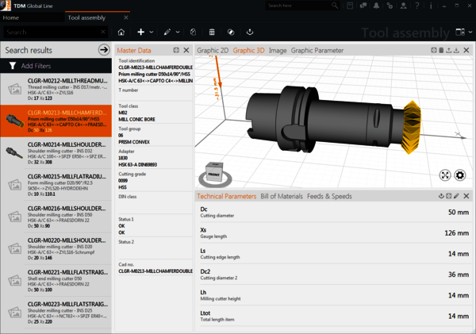Image resolution: width=476 pixels, height=334 pixels.
Task: Click the pencil icon in Technical Parameters header
Action: click(x=456, y=196)
